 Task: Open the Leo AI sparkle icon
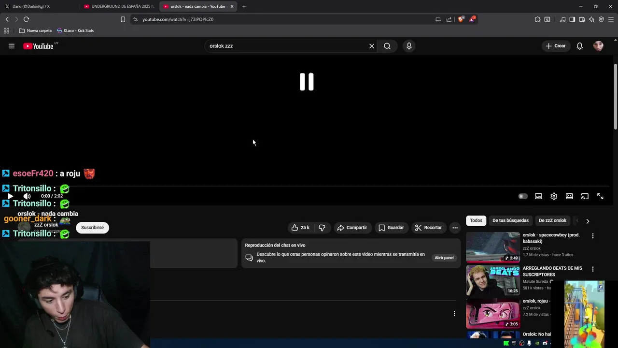tap(591, 19)
